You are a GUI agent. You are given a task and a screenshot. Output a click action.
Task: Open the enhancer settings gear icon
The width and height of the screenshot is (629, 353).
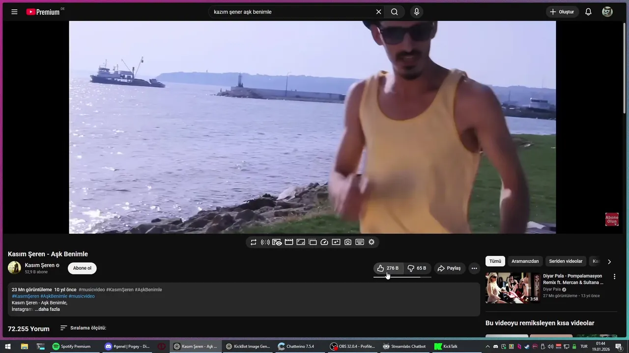point(372,242)
